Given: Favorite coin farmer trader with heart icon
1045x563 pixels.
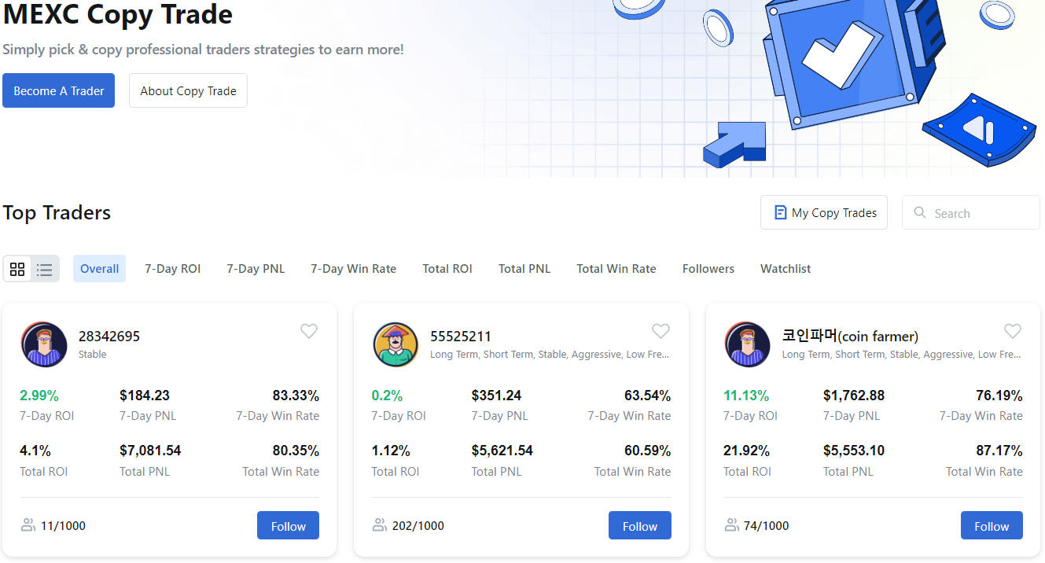Looking at the screenshot, I should click(x=1013, y=331).
